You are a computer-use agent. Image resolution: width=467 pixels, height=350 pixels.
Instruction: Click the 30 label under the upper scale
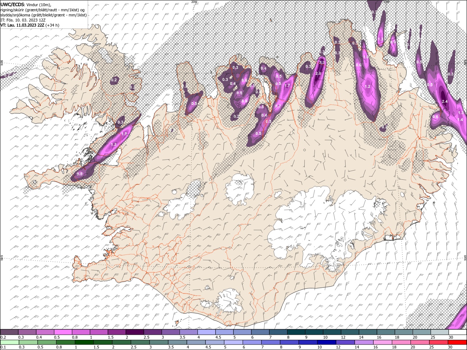click(451, 337)
